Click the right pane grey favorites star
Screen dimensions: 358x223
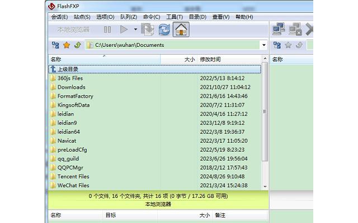click(x=288, y=45)
